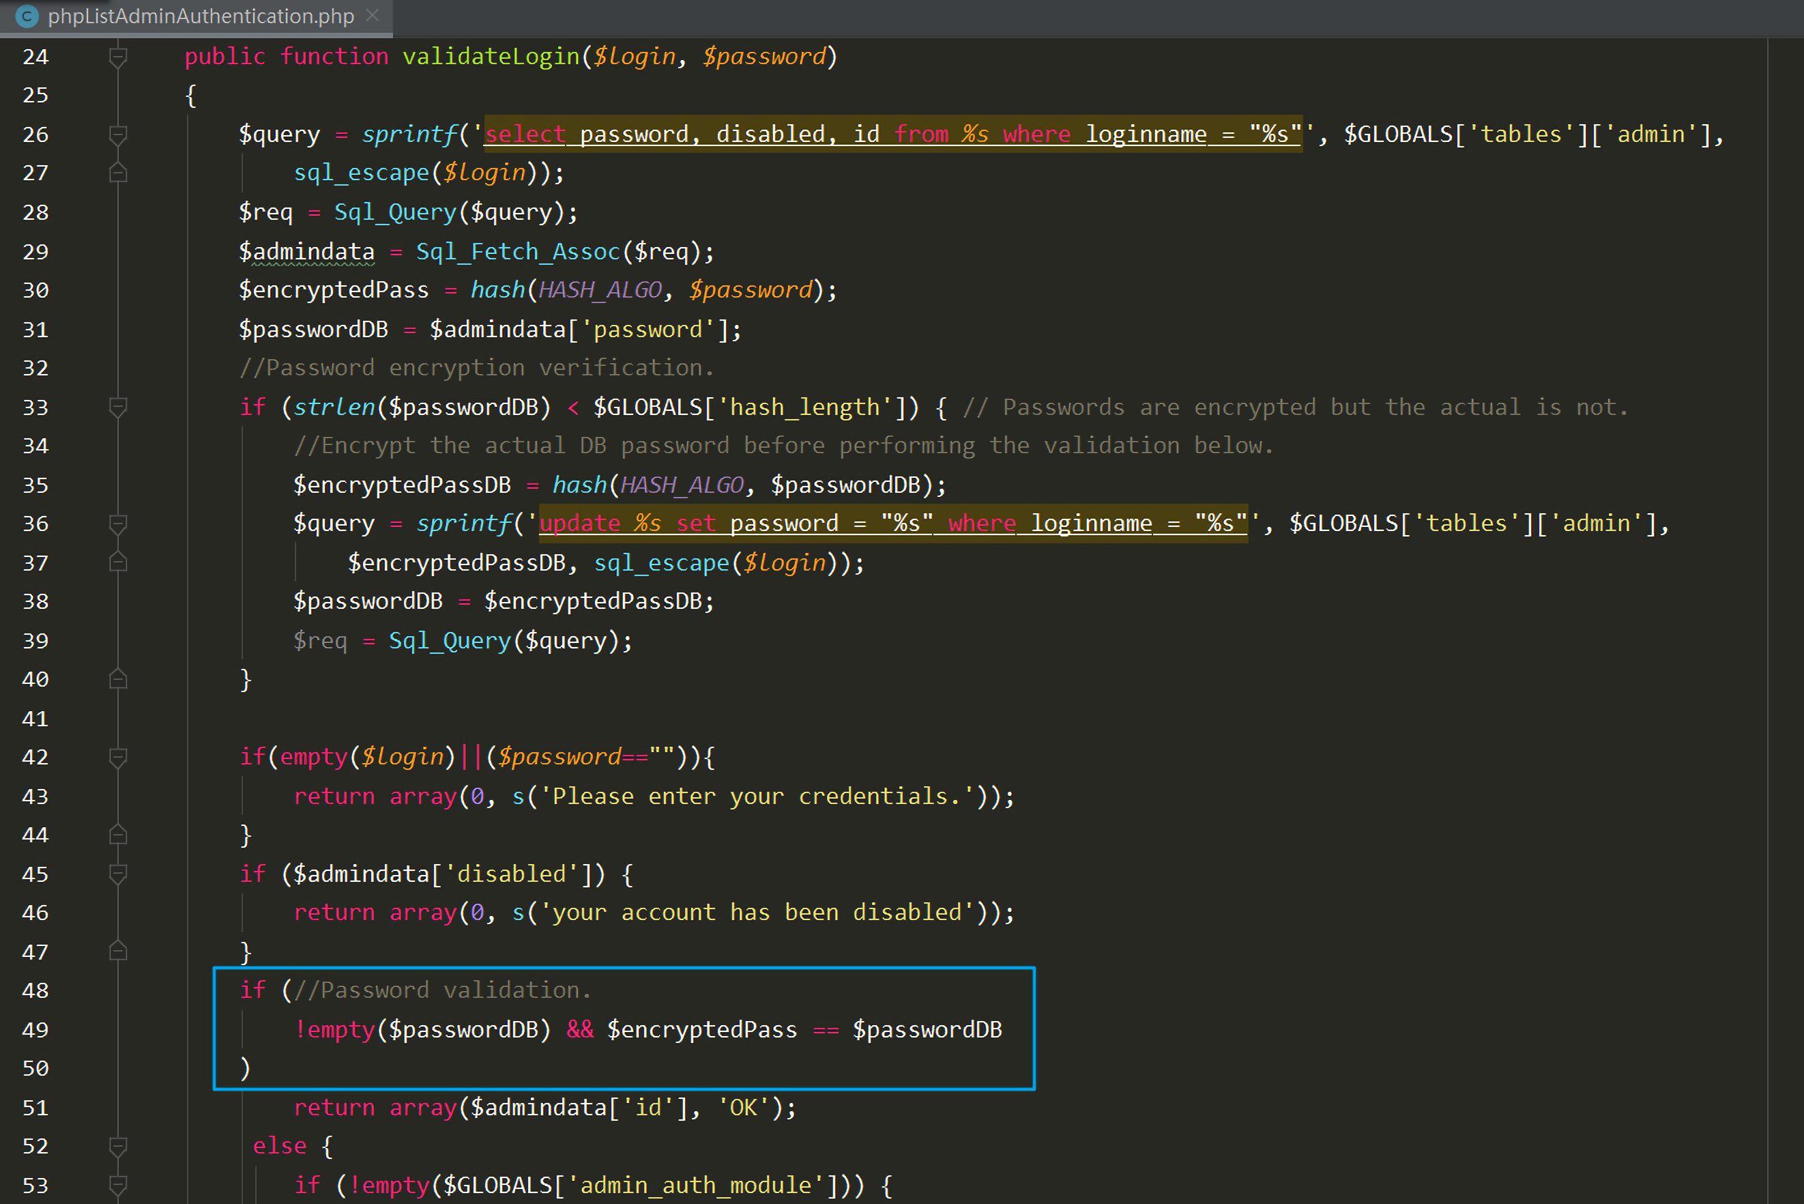Click the validateLogin function name
Screen dimensions: 1804x1204
tap(491, 57)
